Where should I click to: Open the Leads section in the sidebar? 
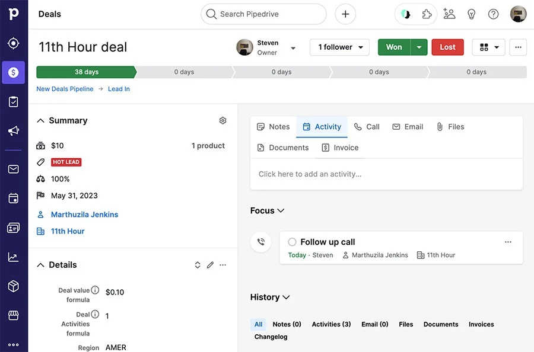click(13, 43)
